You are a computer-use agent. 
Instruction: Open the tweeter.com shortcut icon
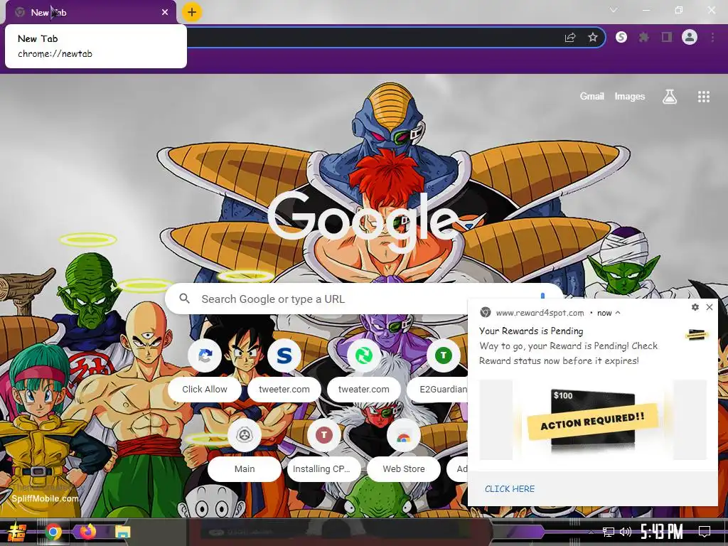pos(284,355)
